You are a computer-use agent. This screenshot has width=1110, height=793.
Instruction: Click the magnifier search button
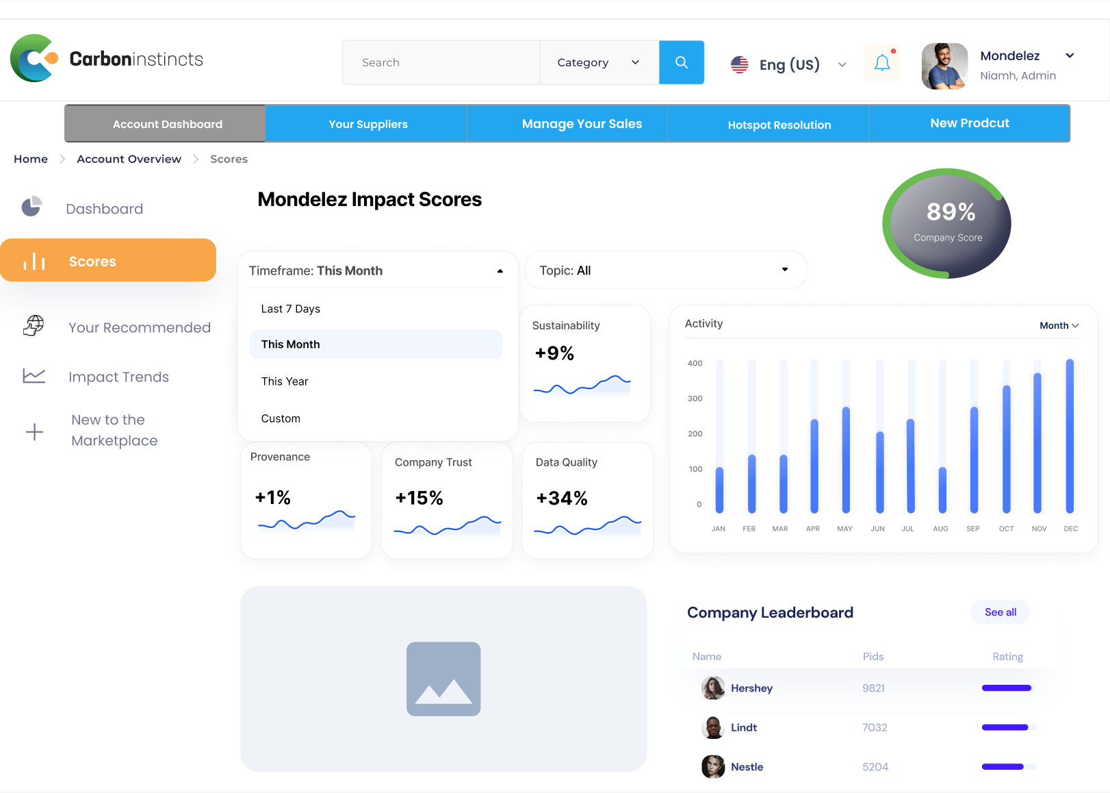click(682, 62)
